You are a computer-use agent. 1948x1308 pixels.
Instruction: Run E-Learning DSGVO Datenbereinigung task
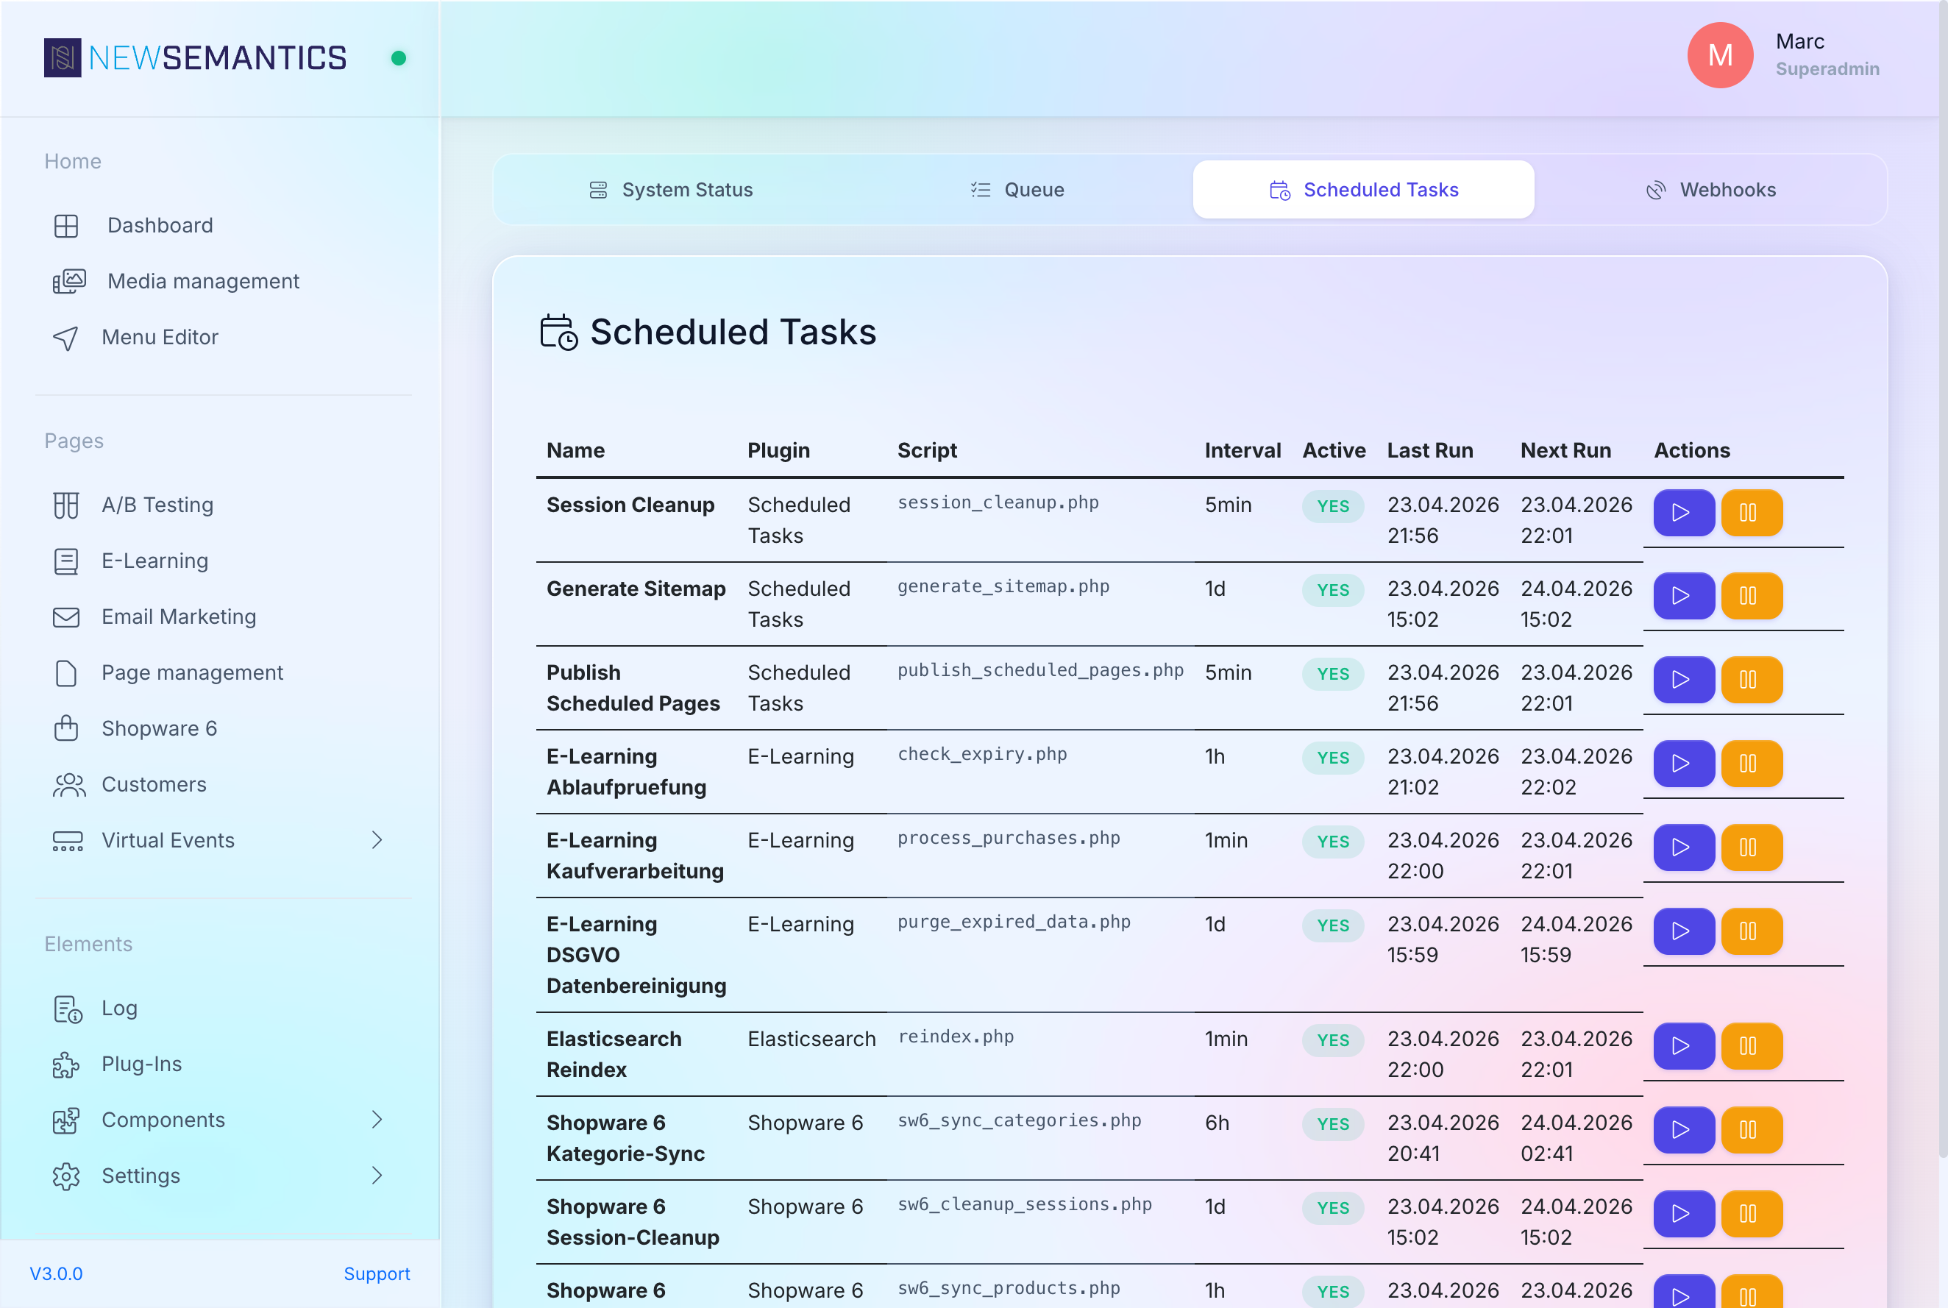coord(1684,932)
